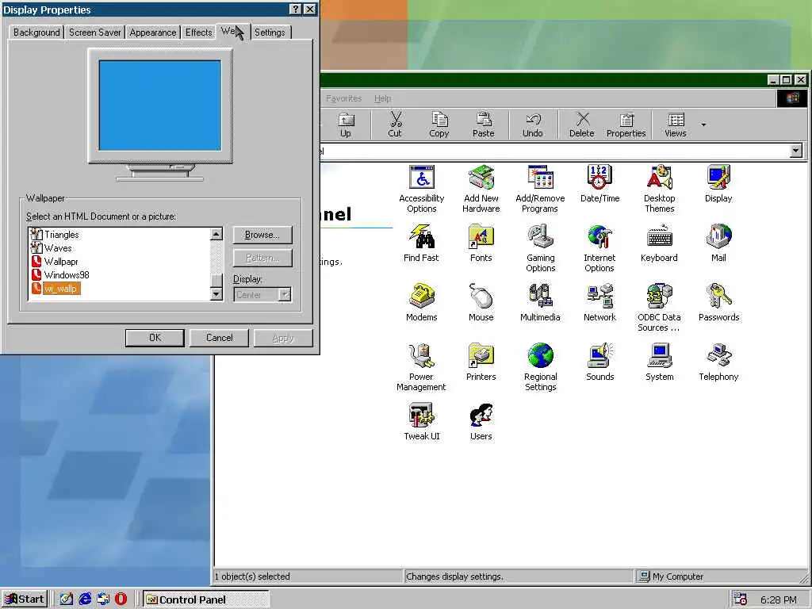Open the Network applet
The width and height of the screenshot is (812, 609).
tap(599, 303)
